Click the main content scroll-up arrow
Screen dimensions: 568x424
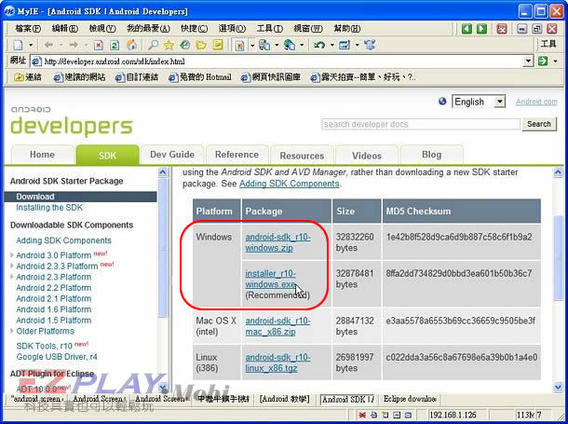558,172
